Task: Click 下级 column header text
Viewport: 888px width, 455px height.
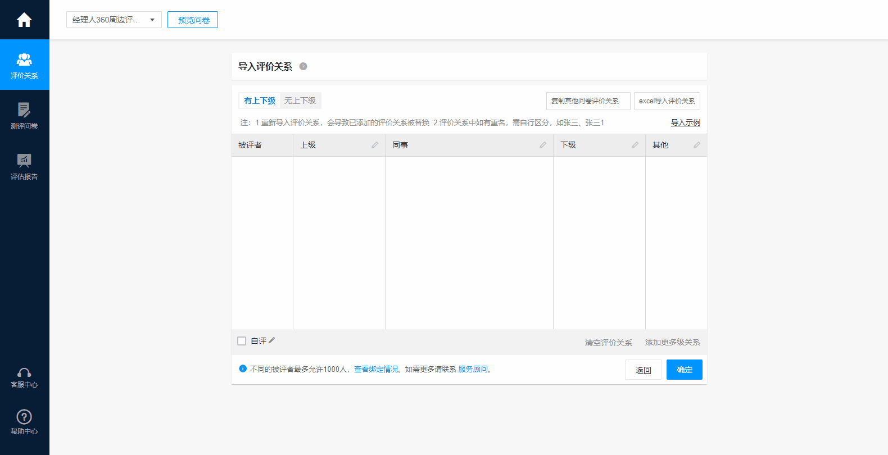Action: (x=568, y=145)
